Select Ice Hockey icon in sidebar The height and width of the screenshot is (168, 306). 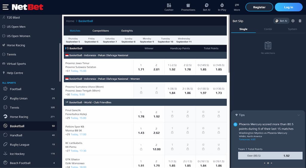tap(5, 154)
